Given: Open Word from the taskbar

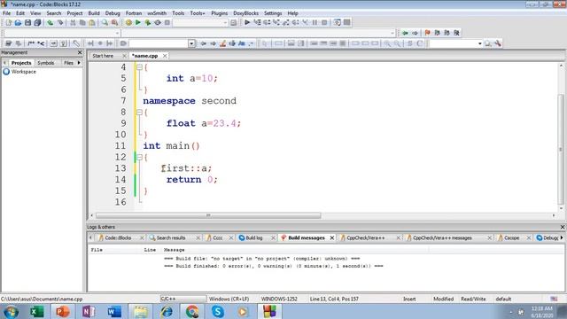Looking at the screenshot, I should click(x=114, y=311).
